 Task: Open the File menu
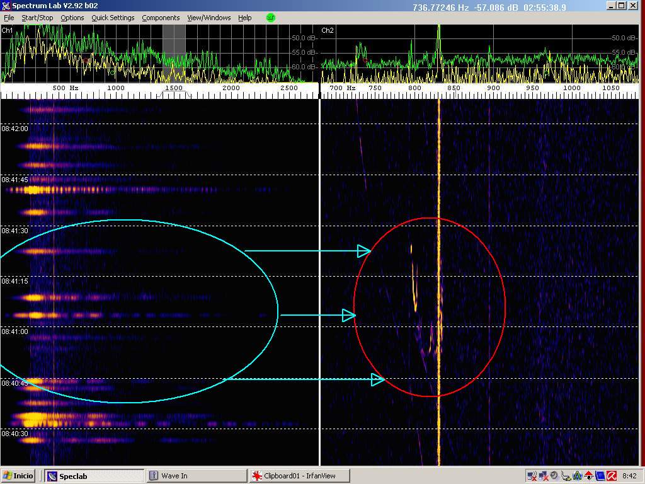9,18
